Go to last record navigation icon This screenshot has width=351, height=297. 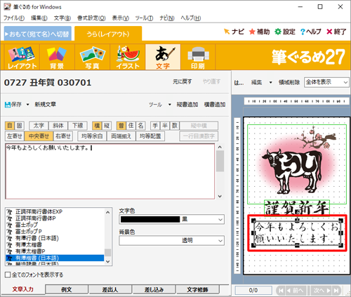pyautogui.click(x=336, y=291)
